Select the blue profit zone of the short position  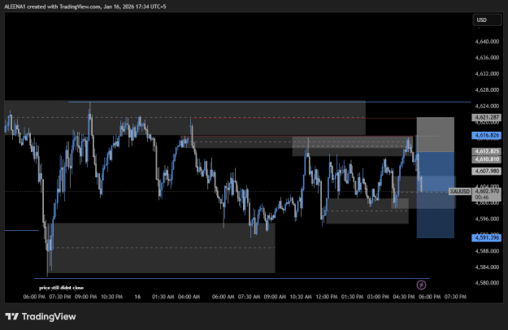[x=436, y=195]
